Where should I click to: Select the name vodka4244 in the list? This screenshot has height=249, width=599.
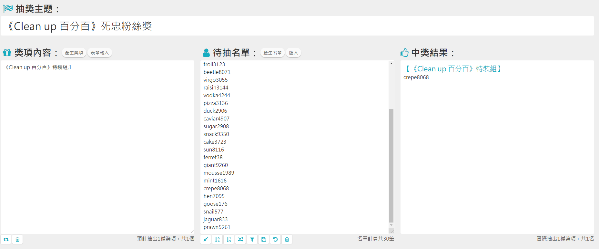click(x=217, y=95)
